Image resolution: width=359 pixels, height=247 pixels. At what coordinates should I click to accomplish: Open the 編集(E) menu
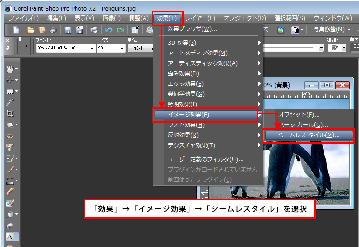pyautogui.click(x=56, y=18)
